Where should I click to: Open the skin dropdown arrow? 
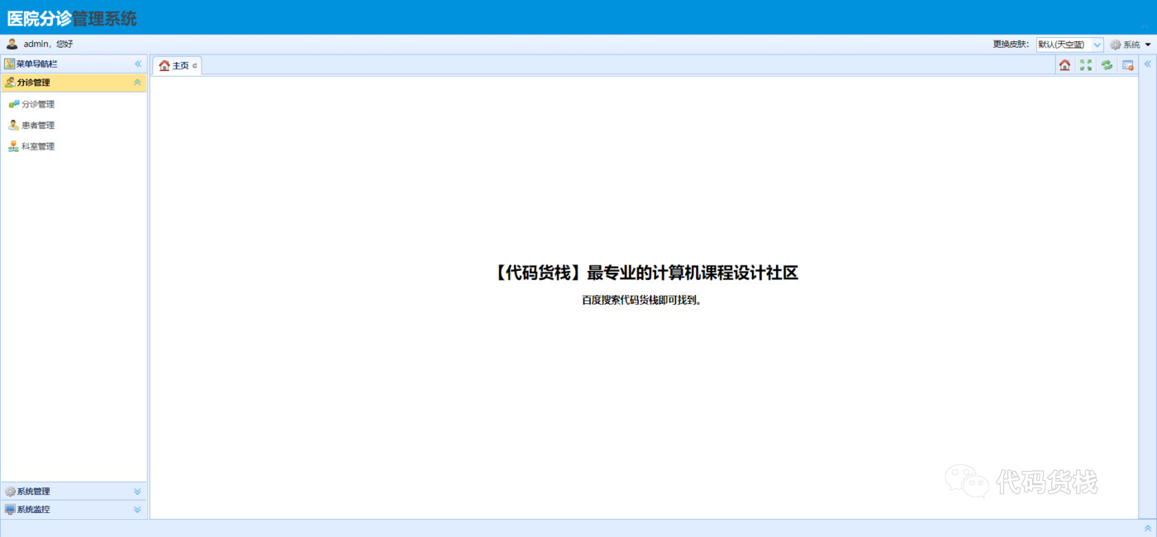(x=1097, y=45)
